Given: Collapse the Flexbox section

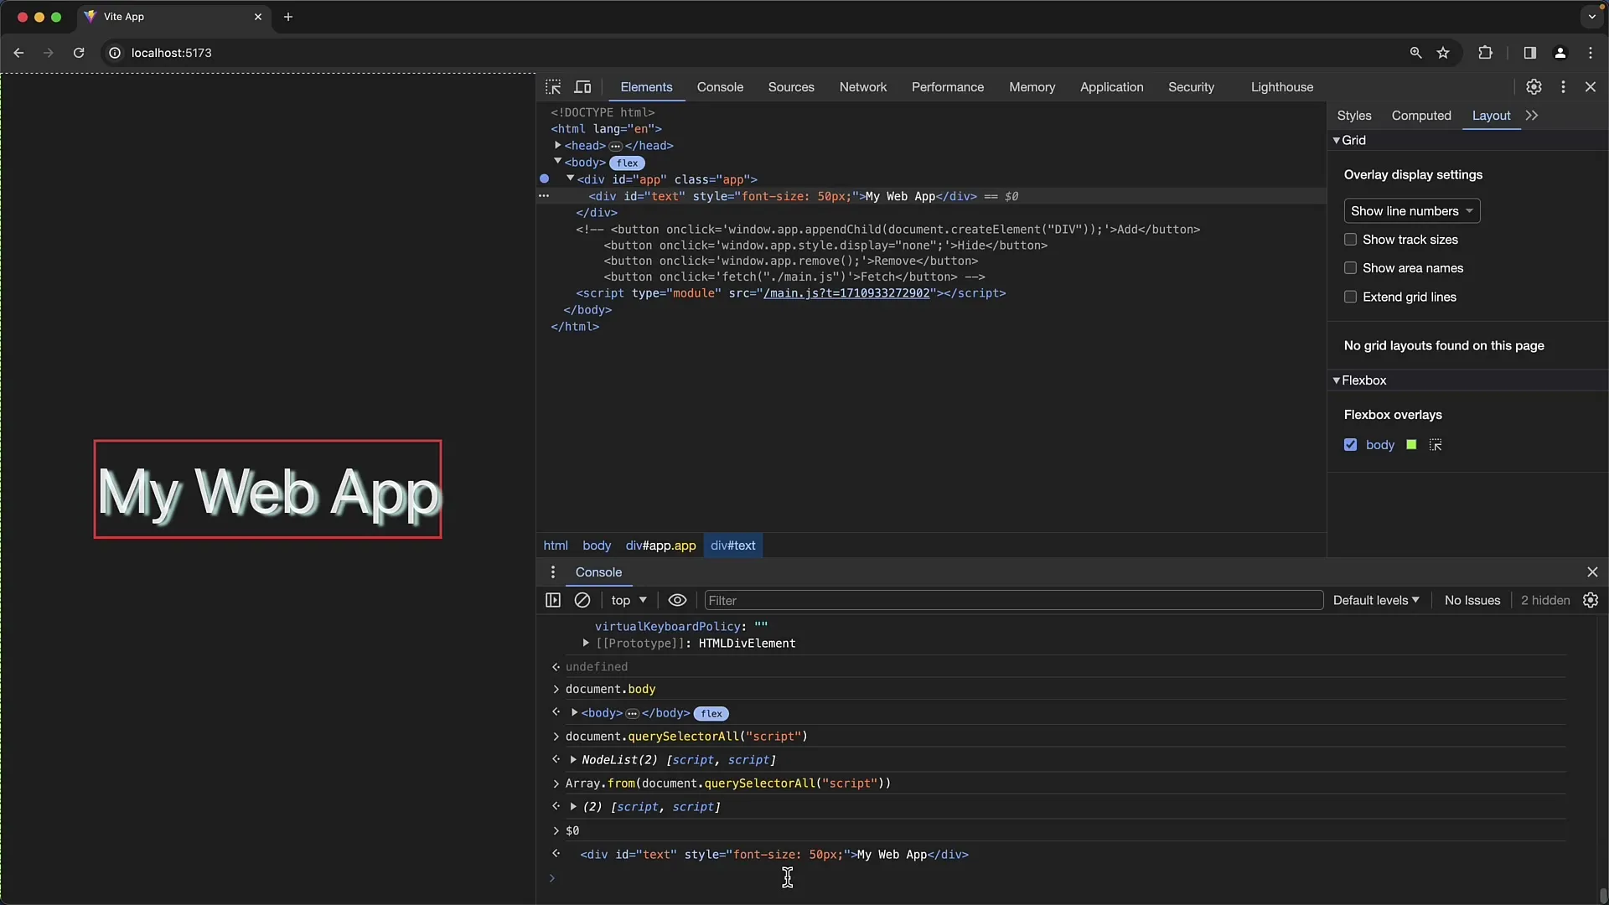Looking at the screenshot, I should click(1337, 380).
